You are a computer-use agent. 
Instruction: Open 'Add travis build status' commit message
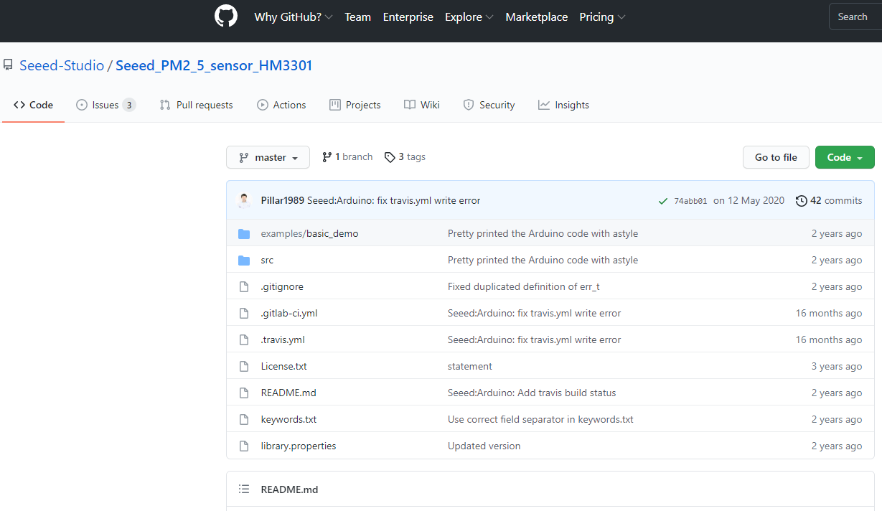[x=532, y=393]
